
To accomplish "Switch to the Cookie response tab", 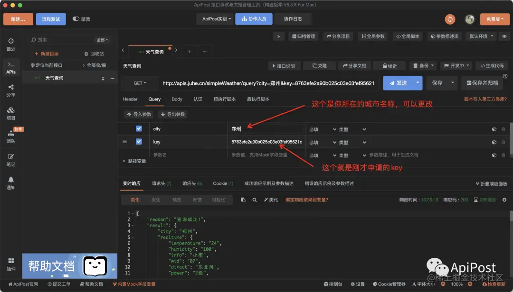I will point(223,183).
